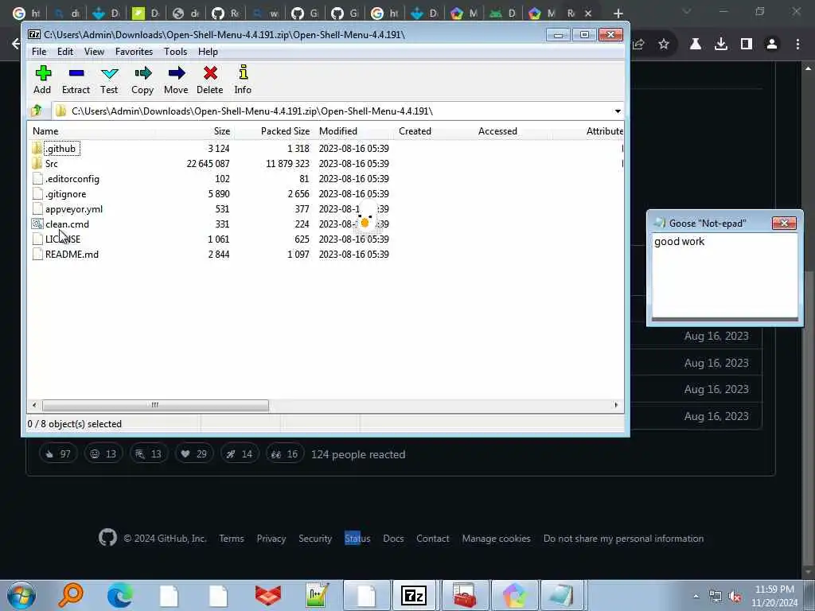Open the Tools menu
This screenshot has height=611, width=815.
pos(175,52)
